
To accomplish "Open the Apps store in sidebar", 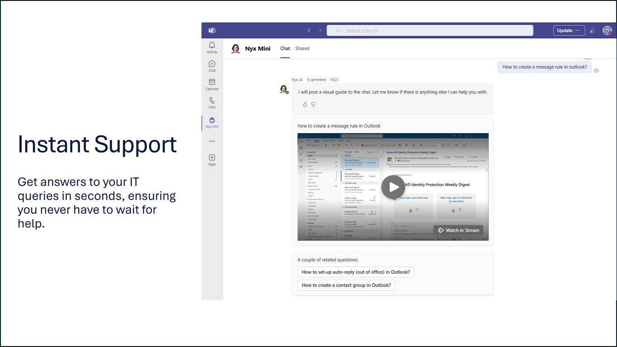I will pos(212,160).
